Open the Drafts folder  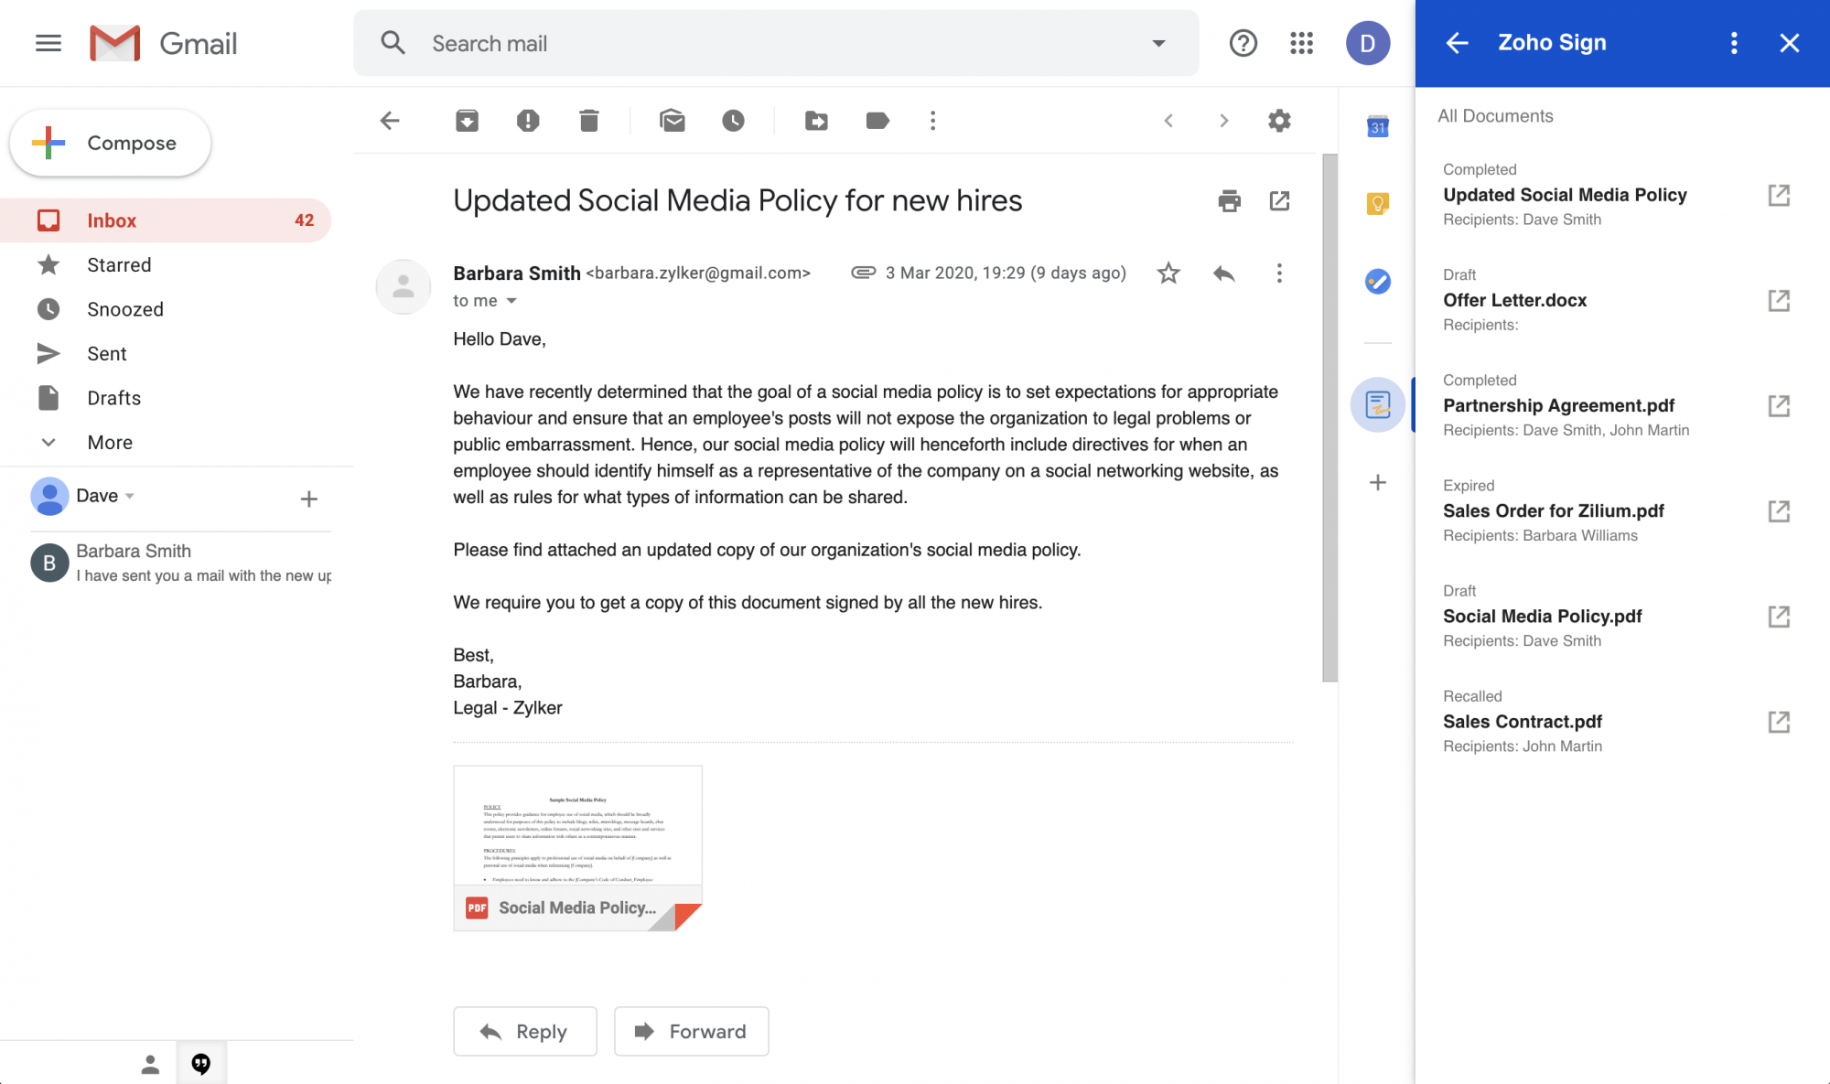click(113, 398)
